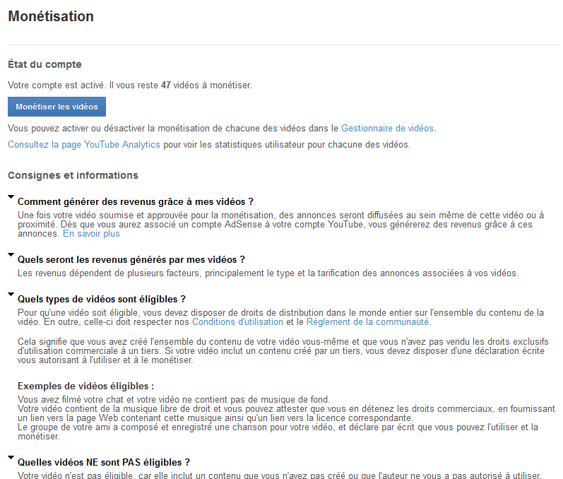Click the Consignes et informations heading
563x479 pixels.
click(73, 175)
